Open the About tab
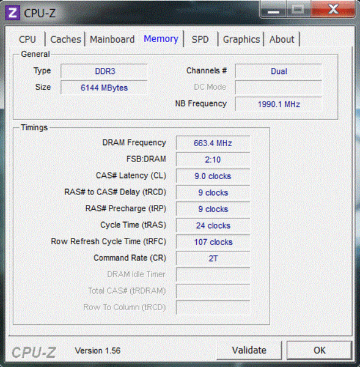The height and width of the screenshot is (367, 360). pyautogui.click(x=282, y=39)
